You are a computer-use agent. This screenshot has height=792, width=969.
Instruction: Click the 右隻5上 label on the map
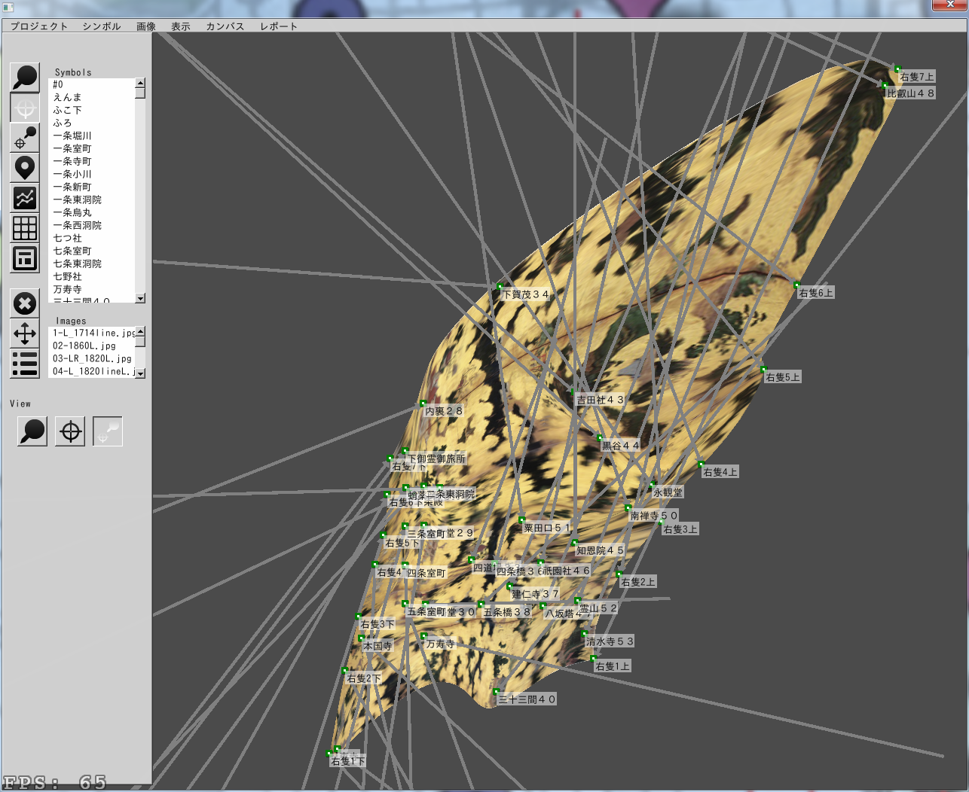[783, 377]
